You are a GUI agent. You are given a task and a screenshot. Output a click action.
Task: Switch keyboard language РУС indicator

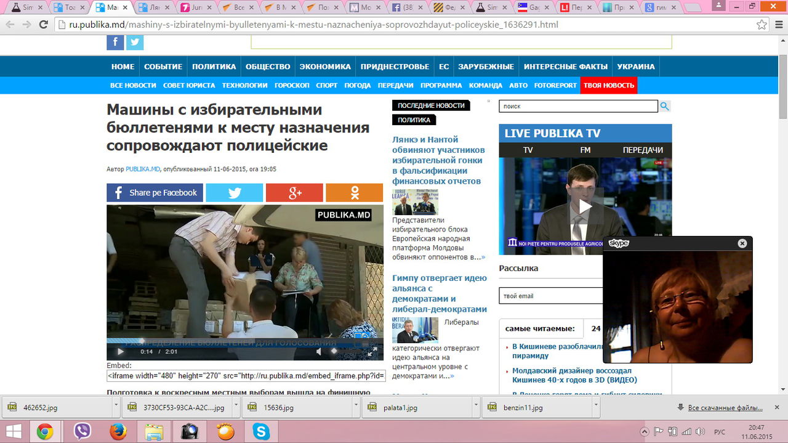pyautogui.click(x=719, y=431)
